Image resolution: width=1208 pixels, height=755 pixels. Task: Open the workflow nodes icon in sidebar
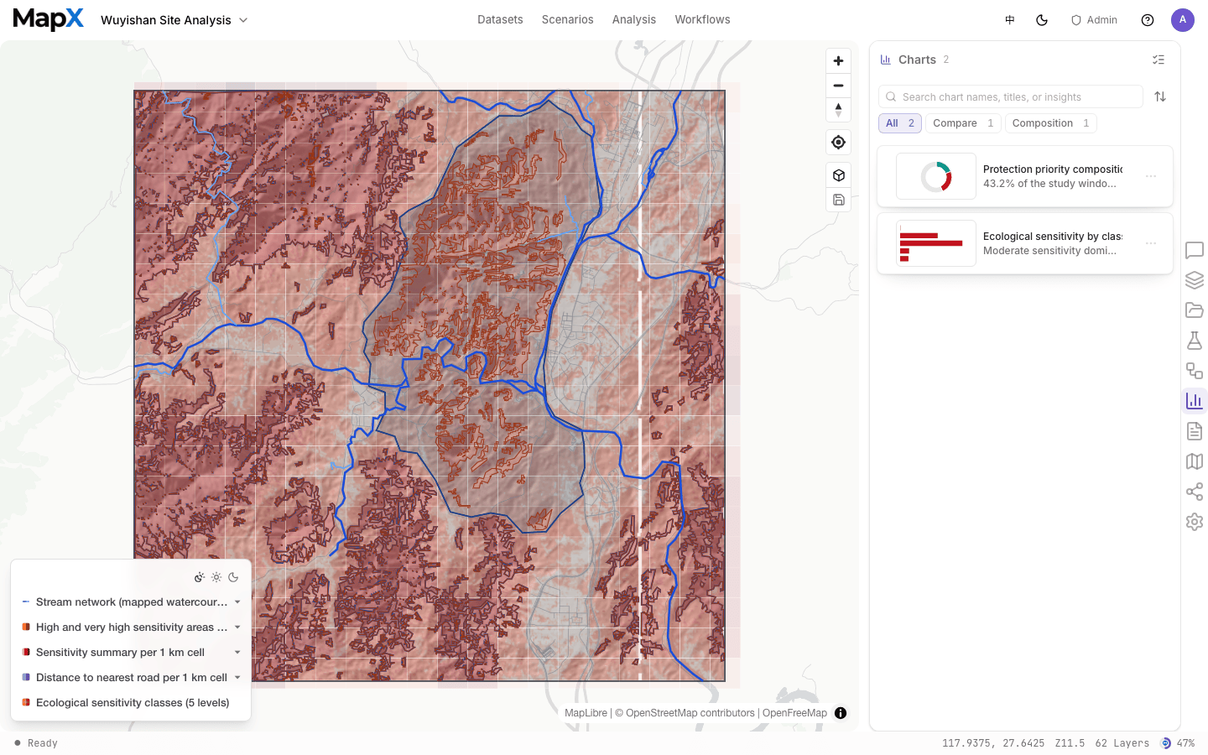pos(1195,371)
